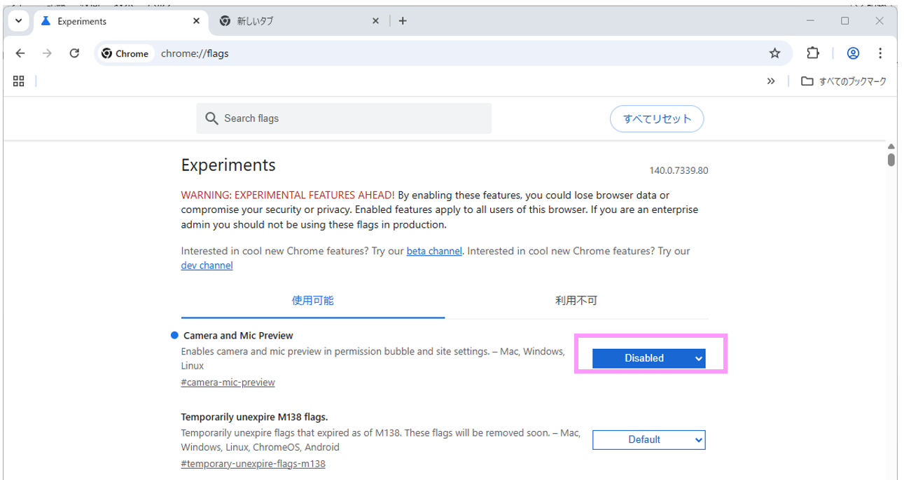Viewport: 904px width, 480px height.
Task: Reload the chrome://flags page
Action: [74, 53]
